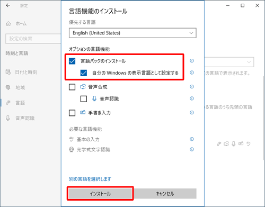Open the display language dropdown in background window
The height and width of the screenshot is (207, 265).
point(229,62)
